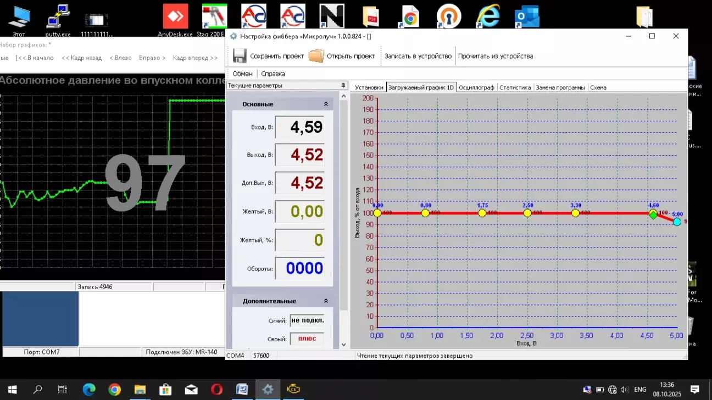This screenshot has height=400, width=712.
Task: Click the green diamond marker on the graph
Action: [x=653, y=216]
